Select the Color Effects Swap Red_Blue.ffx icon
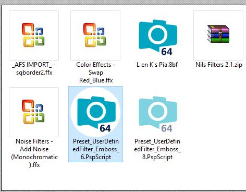 (x=95, y=35)
